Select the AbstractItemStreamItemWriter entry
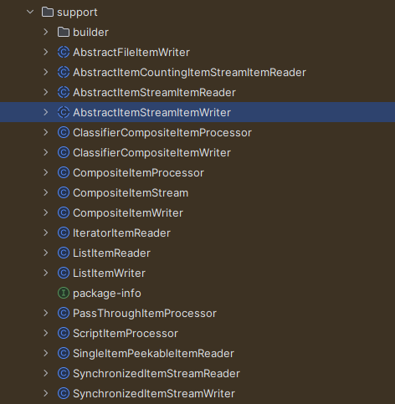The height and width of the screenshot is (404, 395). [197, 112]
